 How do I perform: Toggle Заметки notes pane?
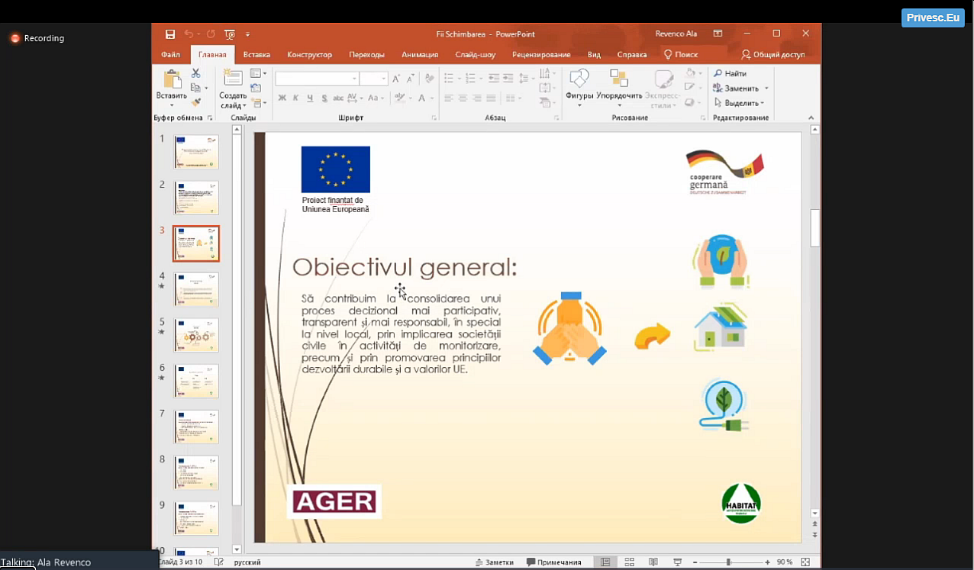[x=494, y=562]
